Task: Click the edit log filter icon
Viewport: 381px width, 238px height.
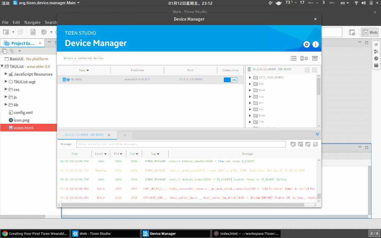Action: (x=293, y=144)
